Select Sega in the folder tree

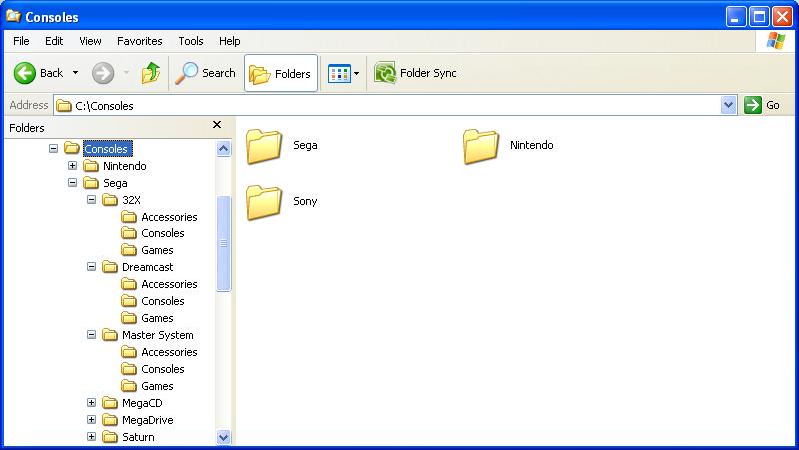point(115,183)
